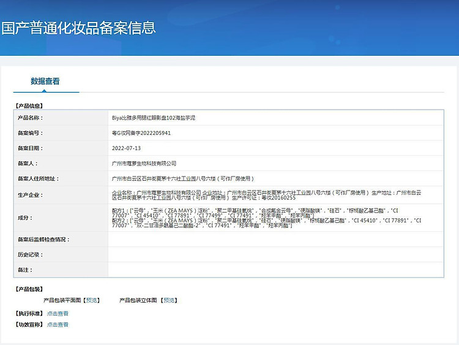Click the 【执行标准】 heading

[x=29, y=313]
